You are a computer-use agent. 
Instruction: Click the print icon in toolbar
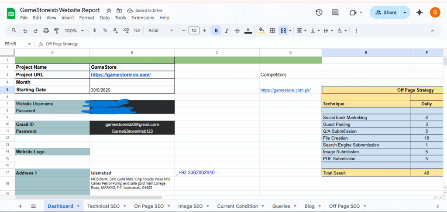pos(46,30)
